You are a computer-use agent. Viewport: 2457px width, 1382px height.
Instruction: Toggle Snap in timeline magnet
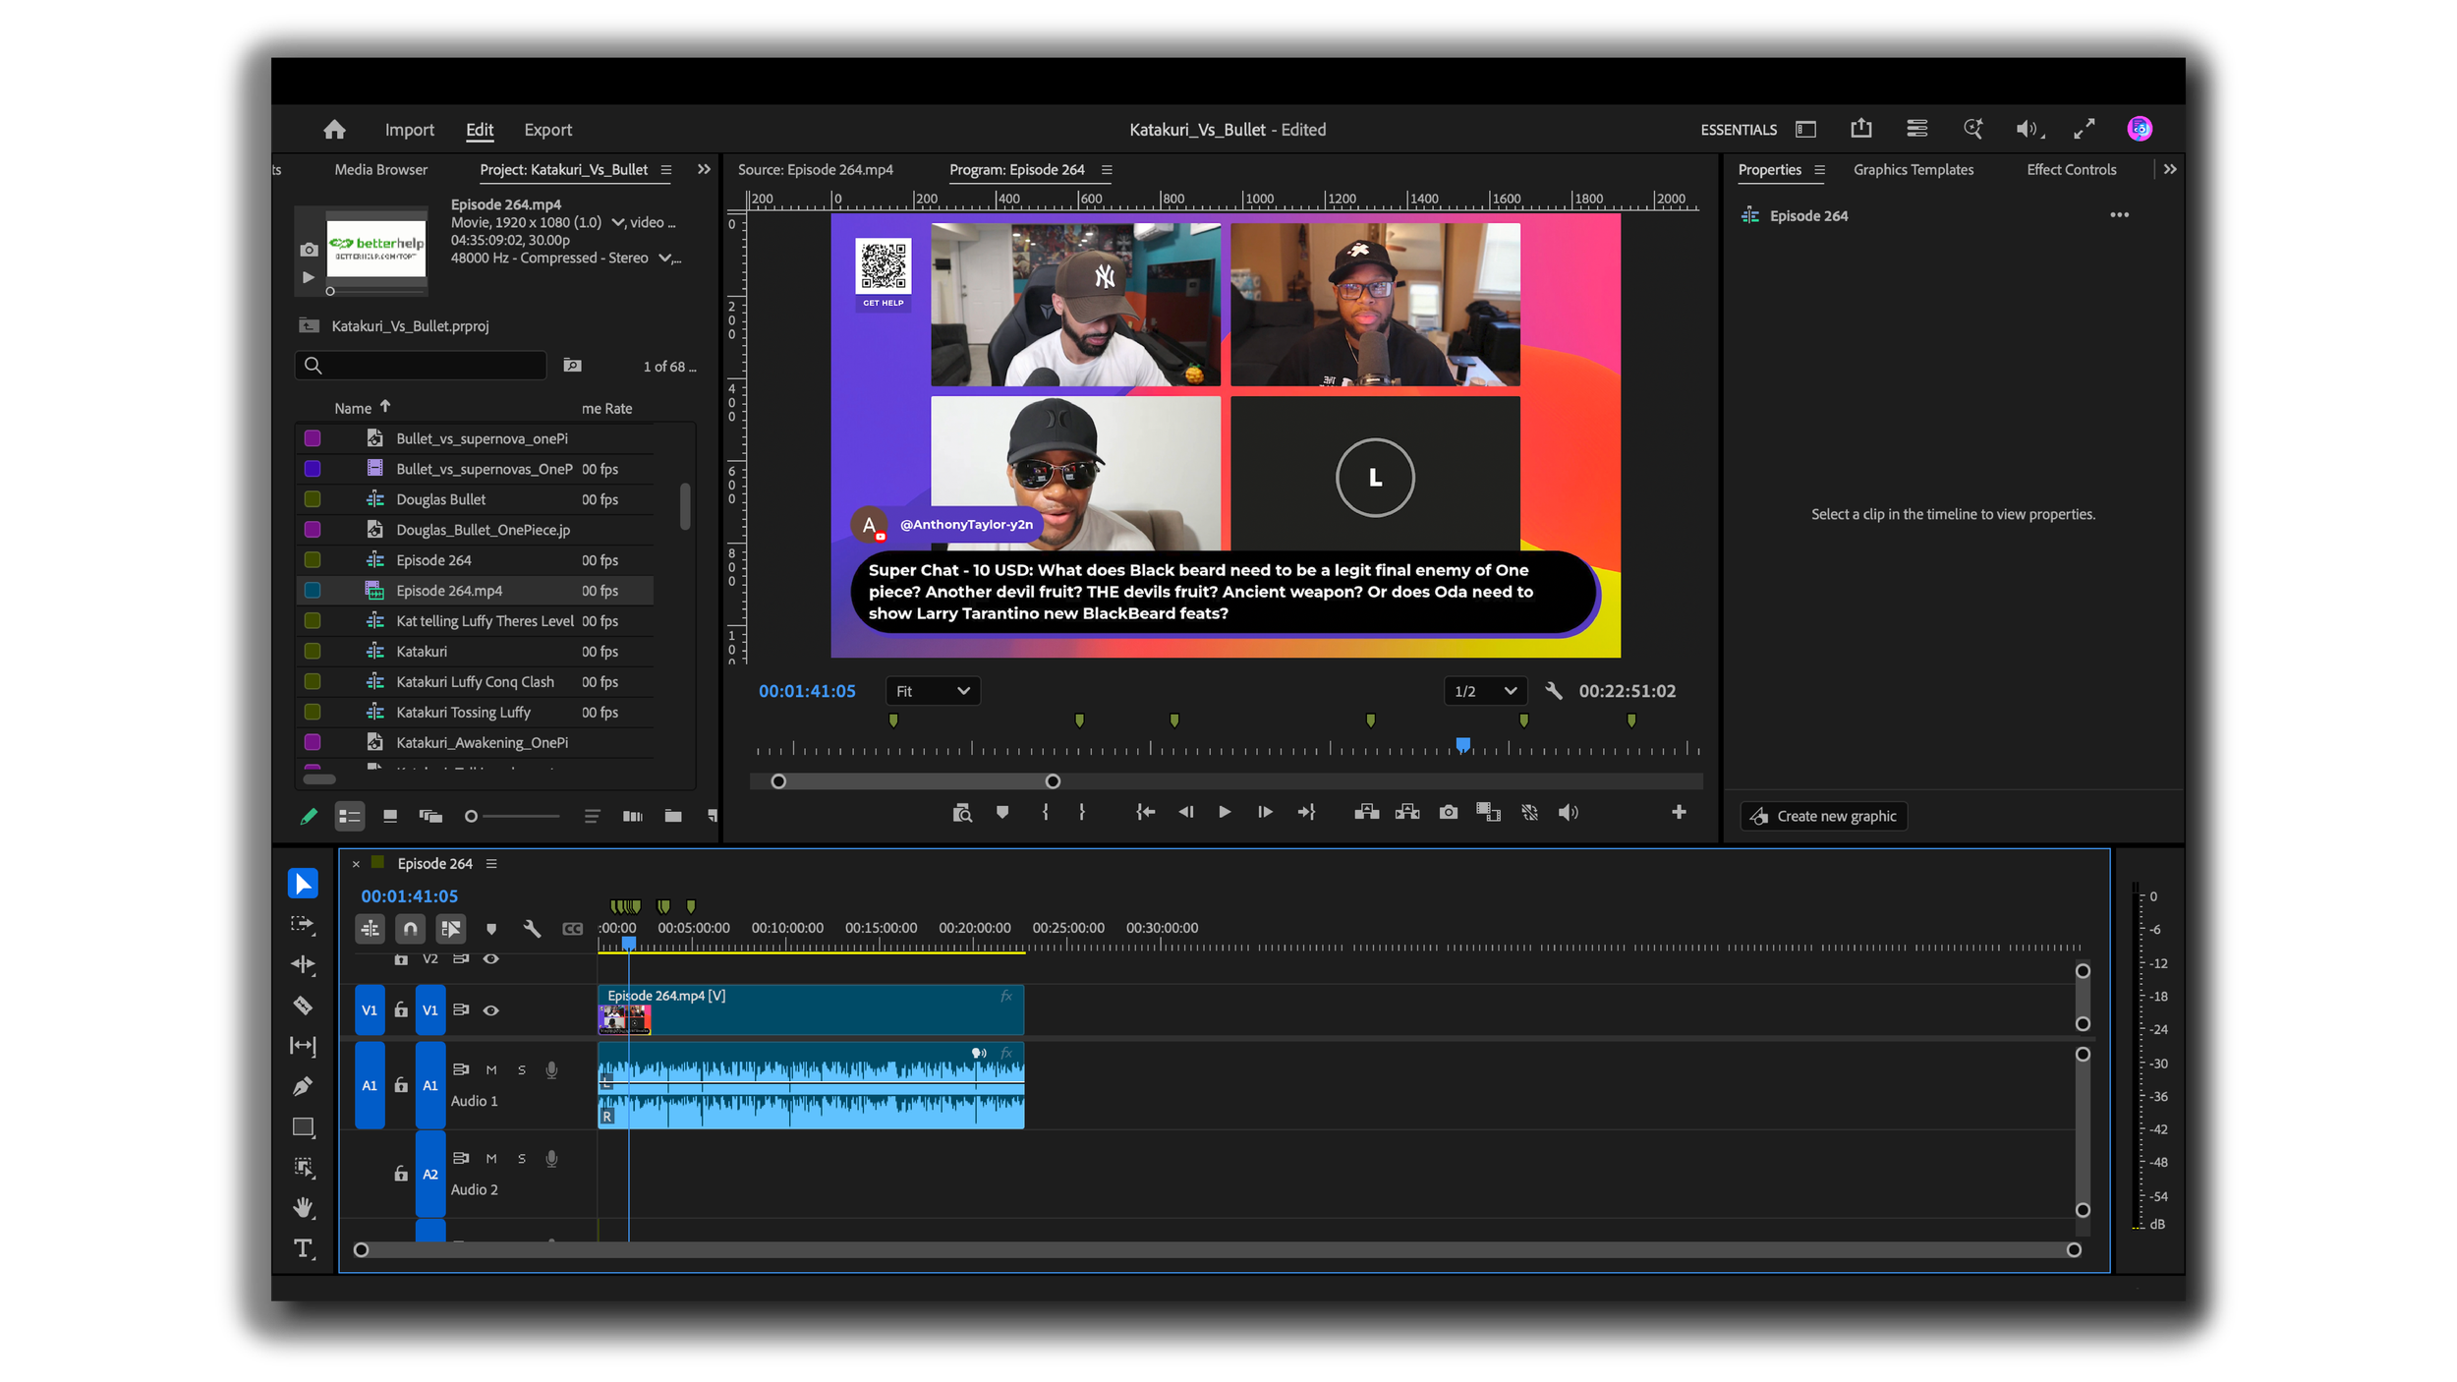[410, 928]
